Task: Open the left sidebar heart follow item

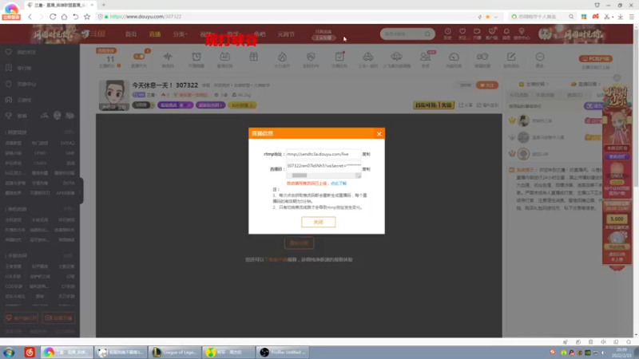Action: (x=22, y=52)
